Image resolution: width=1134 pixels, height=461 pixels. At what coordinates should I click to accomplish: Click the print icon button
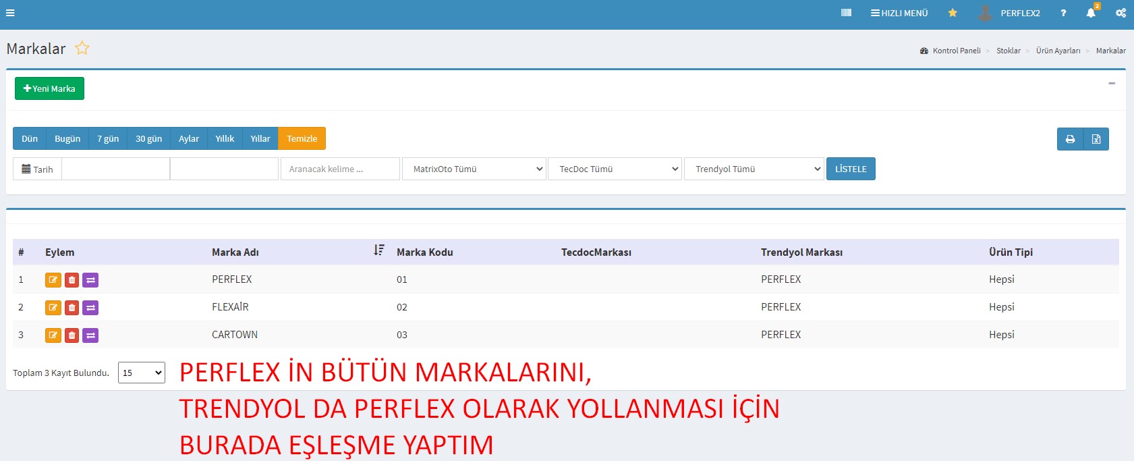tap(1070, 139)
